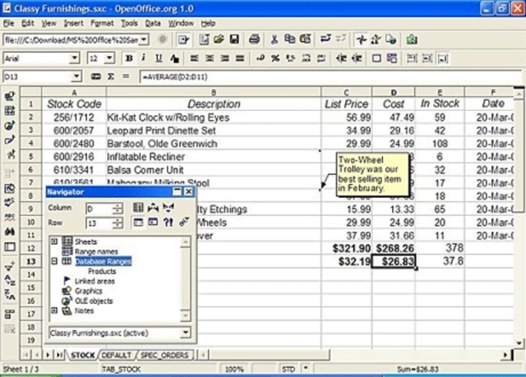
Task: Expand Sheets node in Navigator
Action: [x=54, y=241]
